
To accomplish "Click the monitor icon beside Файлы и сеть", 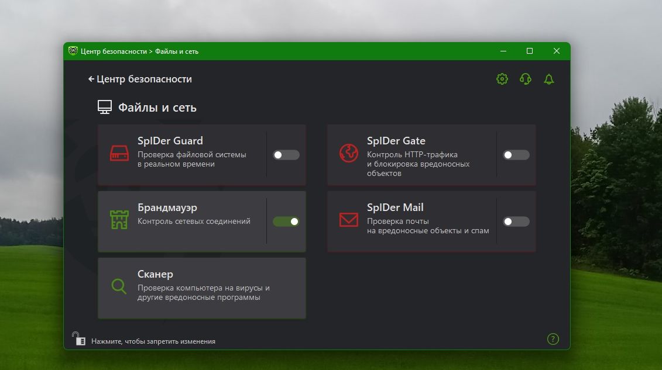I will click(105, 107).
